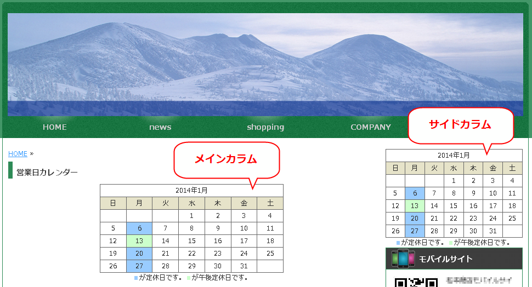The image size is (532, 287).
Task: Click the モバイルサイト banner
Action: point(454,259)
